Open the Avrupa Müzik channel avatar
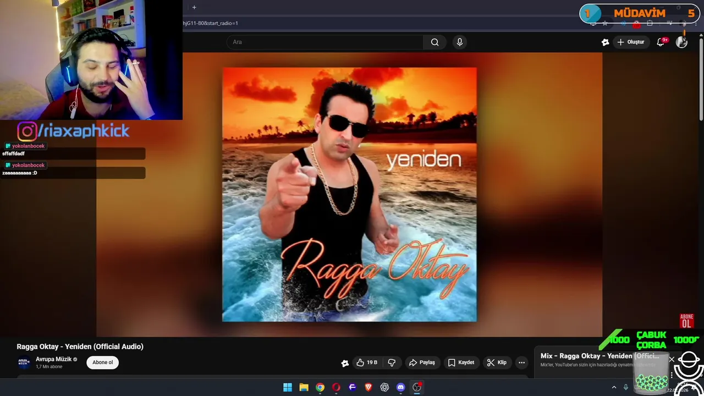This screenshot has width=704, height=396. [x=24, y=362]
